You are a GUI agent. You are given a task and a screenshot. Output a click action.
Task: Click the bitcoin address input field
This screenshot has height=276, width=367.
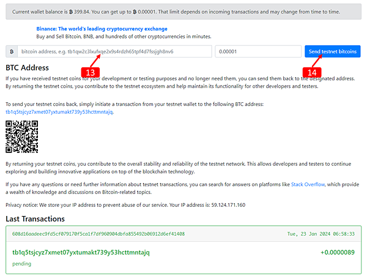pos(115,51)
